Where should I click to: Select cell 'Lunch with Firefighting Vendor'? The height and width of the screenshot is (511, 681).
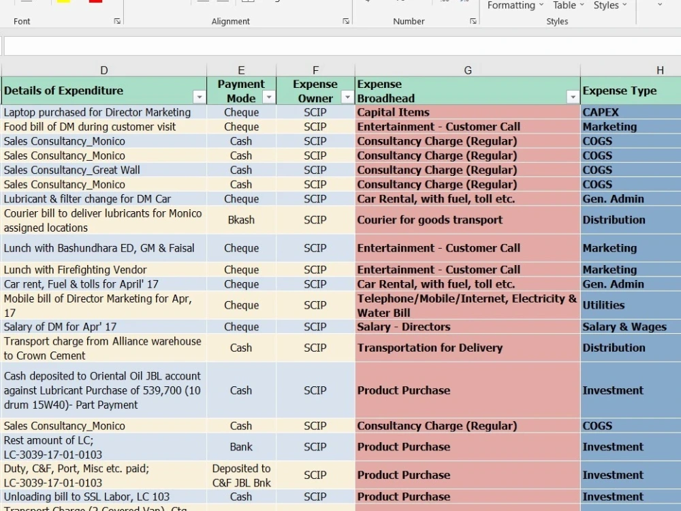(104, 269)
